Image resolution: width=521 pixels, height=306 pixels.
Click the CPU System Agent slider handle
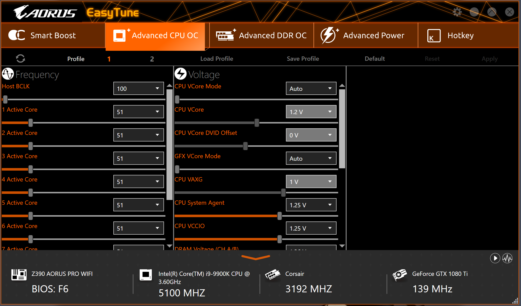coord(280,216)
